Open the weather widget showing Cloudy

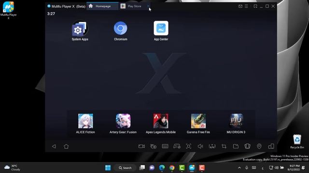pos(12,168)
